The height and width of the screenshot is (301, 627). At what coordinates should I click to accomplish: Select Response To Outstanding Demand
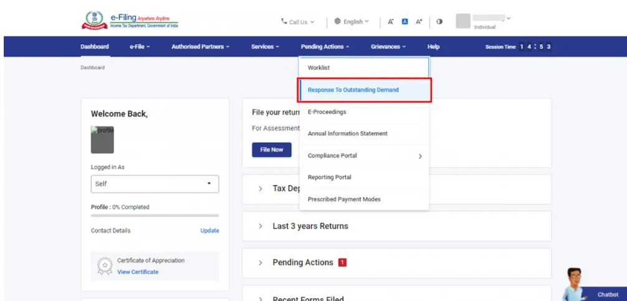coord(365,90)
